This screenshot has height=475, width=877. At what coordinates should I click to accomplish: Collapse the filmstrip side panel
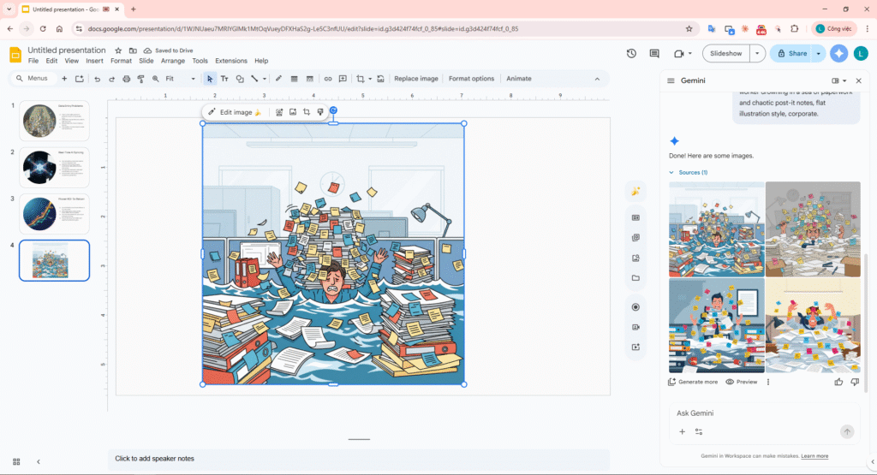point(39,461)
